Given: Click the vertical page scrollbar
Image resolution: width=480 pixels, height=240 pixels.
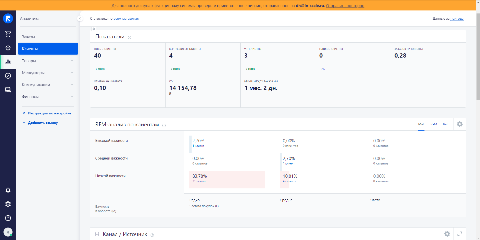Looking at the screenshot, I should pos(478,57).
